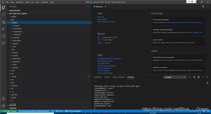
Task: Select the Terminal panel tab
Action: pos(131,77)
